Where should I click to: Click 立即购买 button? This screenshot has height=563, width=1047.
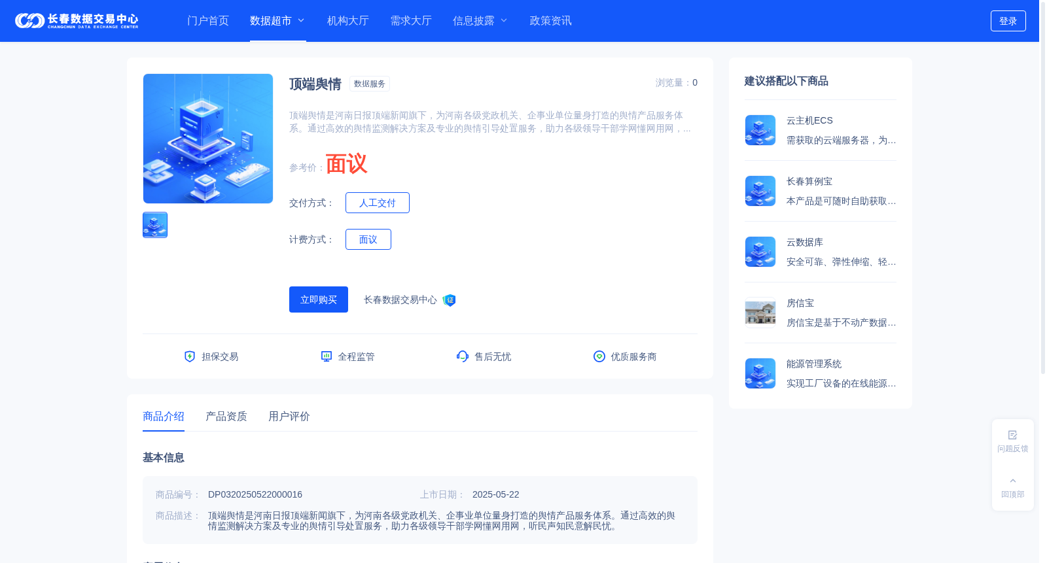[x=319, y=299]
